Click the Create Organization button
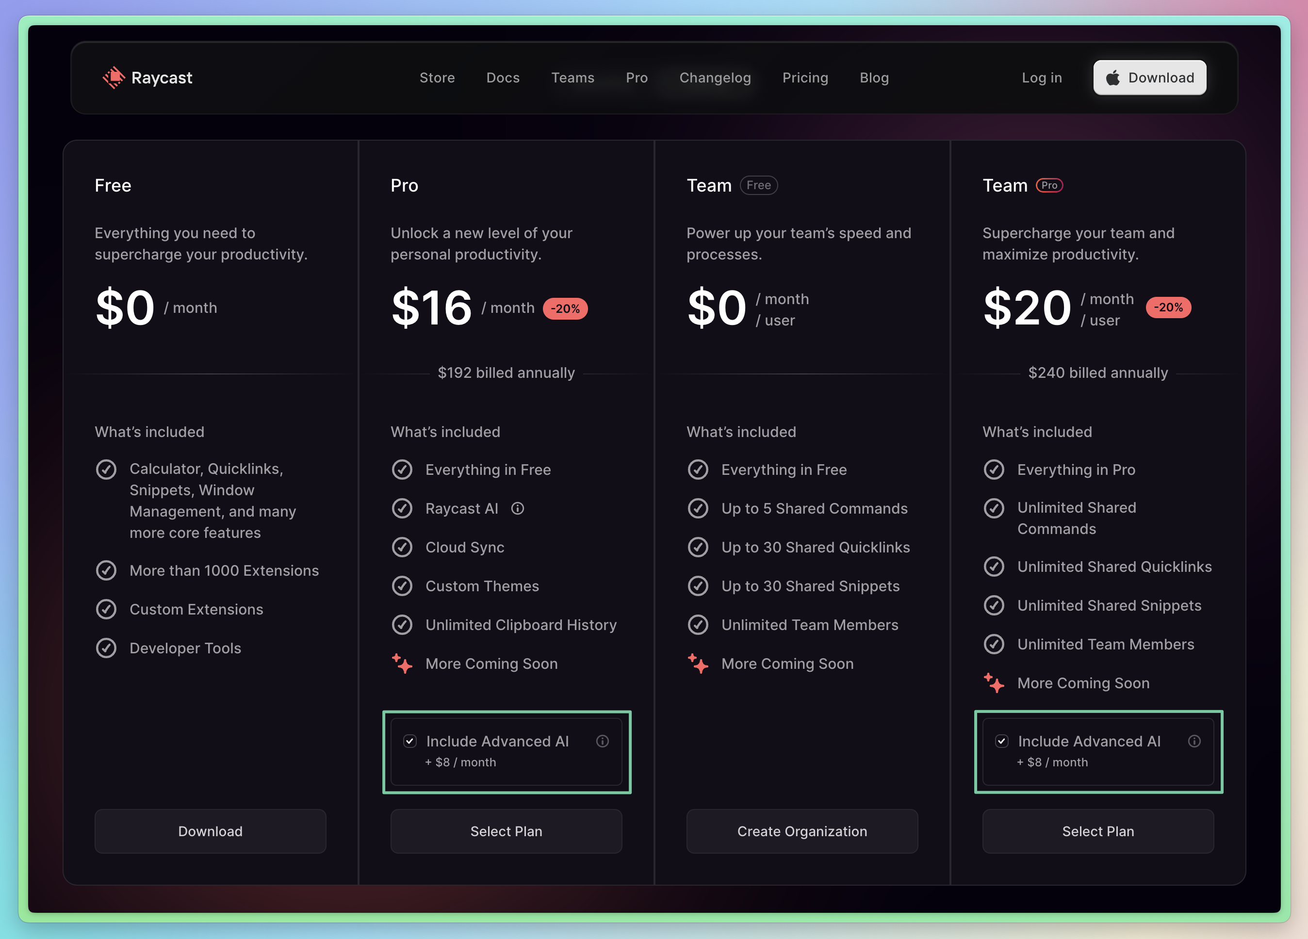This screenshot has width=1308, height=939. pos(802,831)
